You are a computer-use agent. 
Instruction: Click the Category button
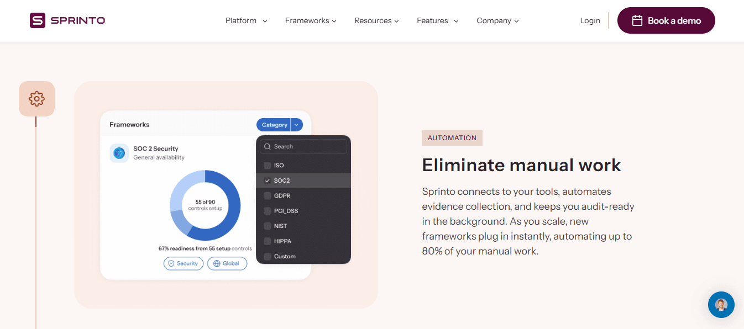tap(274, 125)
